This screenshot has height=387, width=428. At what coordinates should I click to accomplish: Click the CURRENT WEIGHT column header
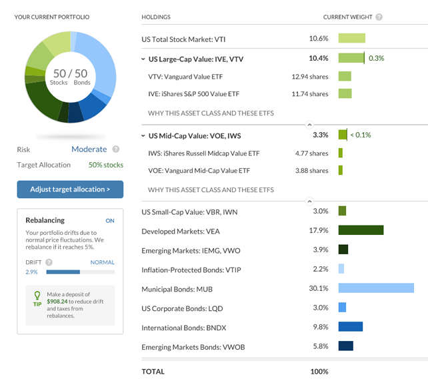point(347,17)
